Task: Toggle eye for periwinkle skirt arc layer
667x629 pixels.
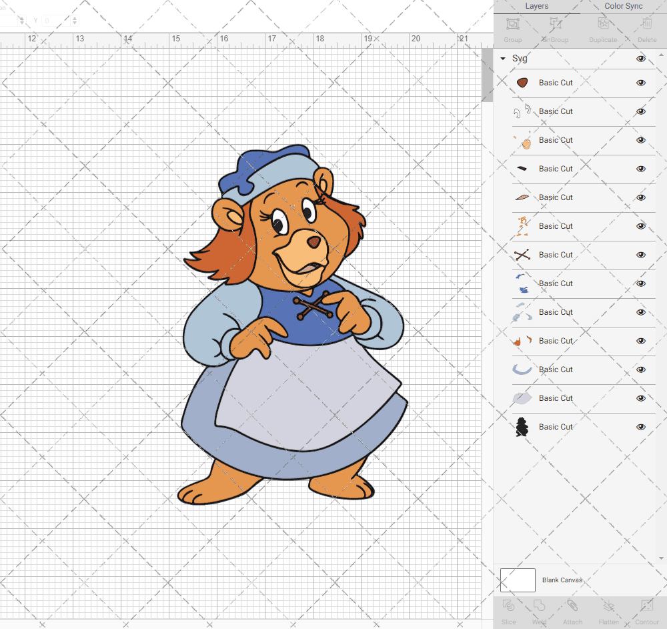Action: point(640,370)
